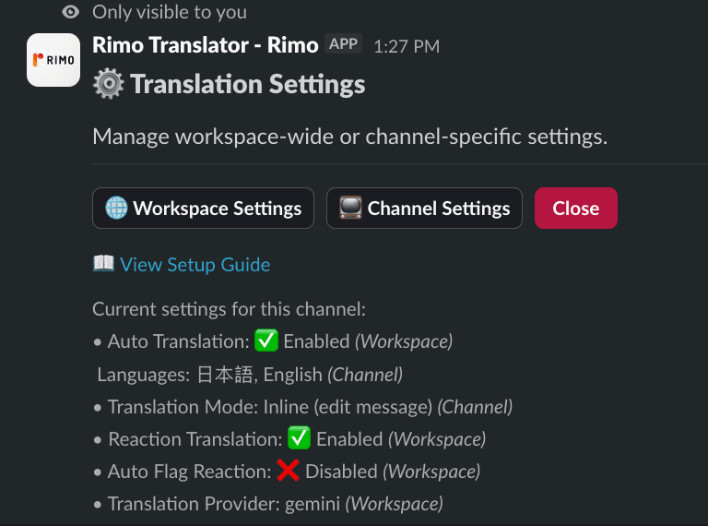Close the Translation Settings message
This screenshot has height=526, width=708.
(575, 209)
